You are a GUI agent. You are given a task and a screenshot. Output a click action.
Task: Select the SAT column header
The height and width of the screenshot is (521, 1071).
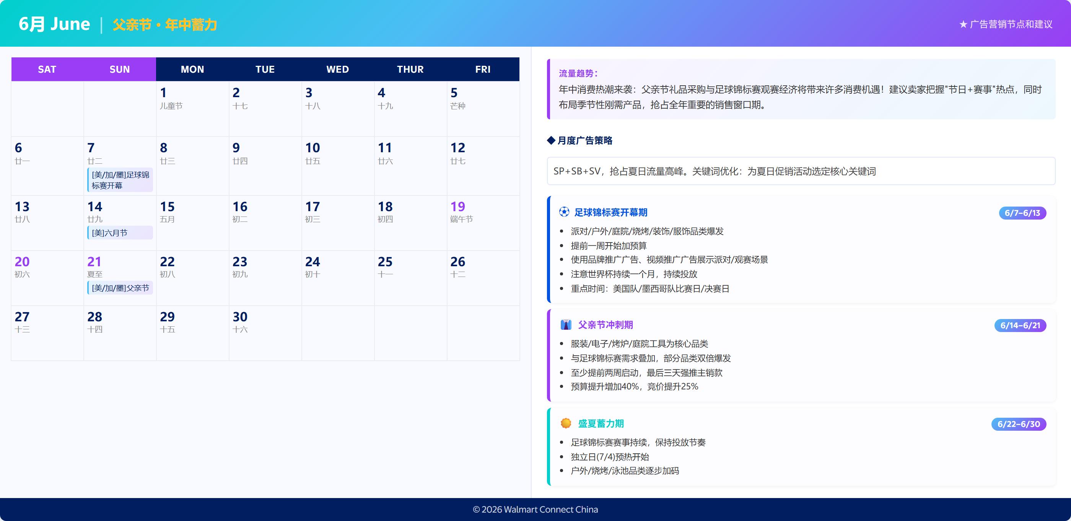(x=47, y=69)
